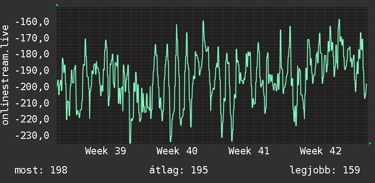
Task: Click the -230,0 y-axis label
Action: (32, 135)
